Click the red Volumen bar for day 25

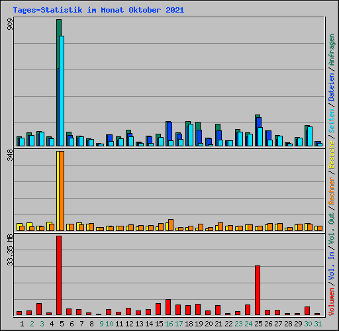258,291
